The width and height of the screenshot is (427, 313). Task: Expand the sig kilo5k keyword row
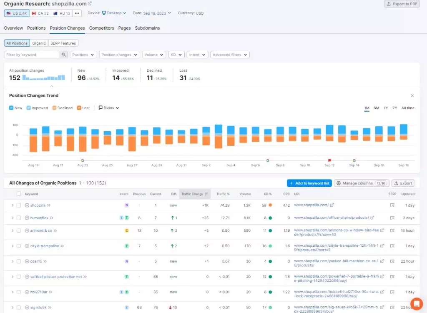tap(12, 308)
